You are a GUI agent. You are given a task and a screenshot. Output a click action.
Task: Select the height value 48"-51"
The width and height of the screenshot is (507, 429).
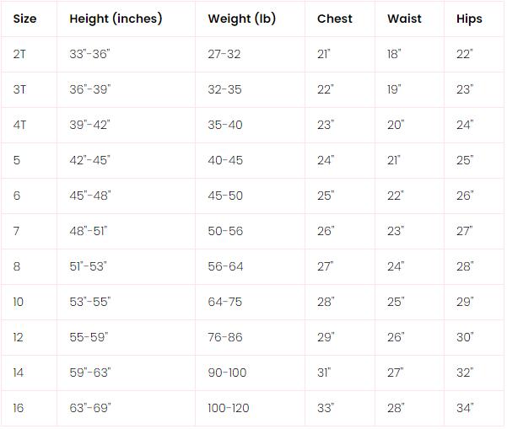pyautogui.click(x=89, y=231)
